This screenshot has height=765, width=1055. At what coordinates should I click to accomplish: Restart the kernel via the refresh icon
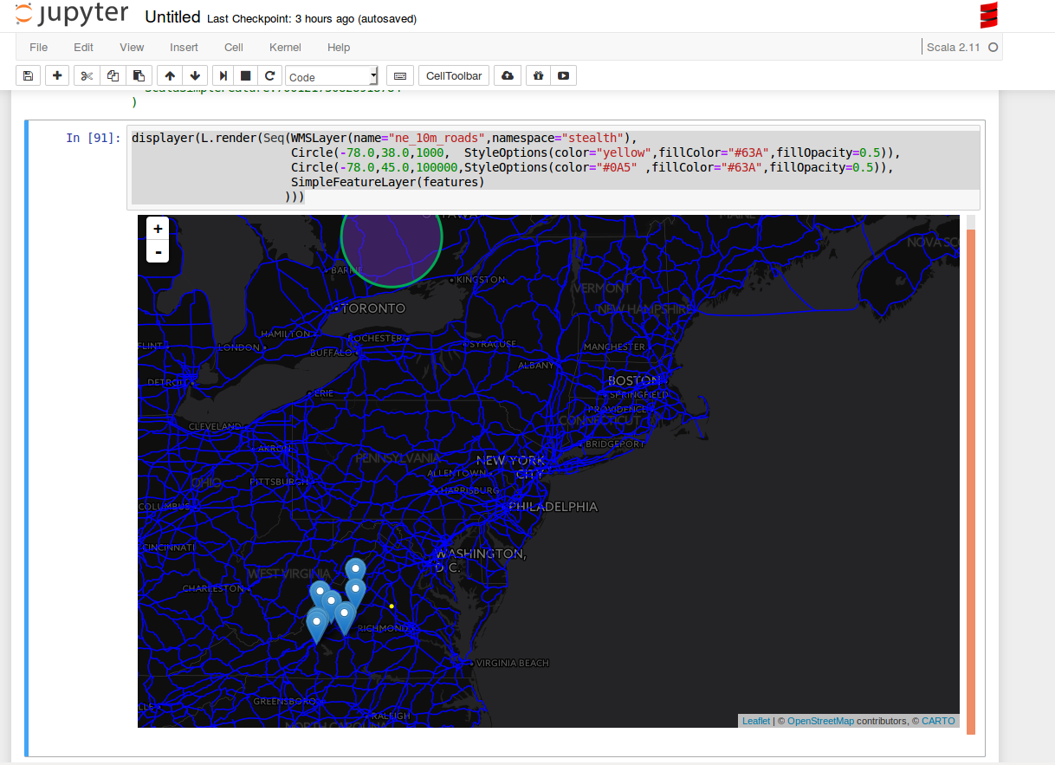tap(269, 75)
